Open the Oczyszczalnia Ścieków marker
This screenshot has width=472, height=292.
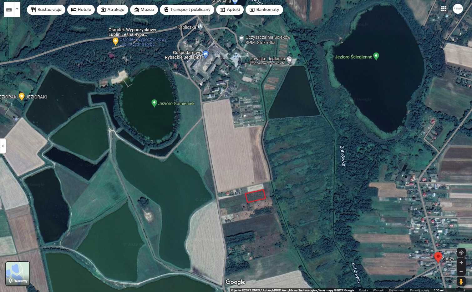click(241, 39)
